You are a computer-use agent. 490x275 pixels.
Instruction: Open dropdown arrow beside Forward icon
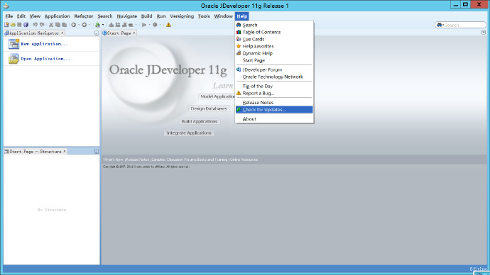coord(89,25)
